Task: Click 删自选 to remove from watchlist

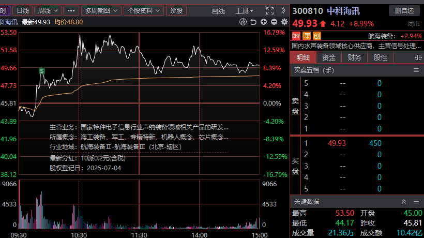Action: 404,11
